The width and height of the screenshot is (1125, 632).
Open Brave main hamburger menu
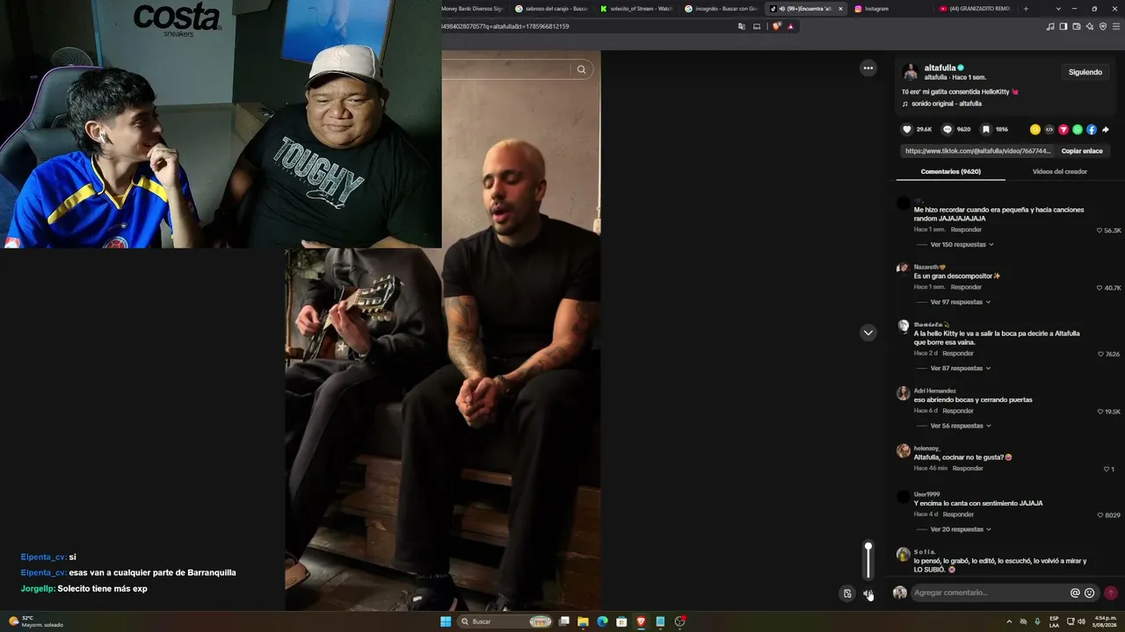[1116, 26]
